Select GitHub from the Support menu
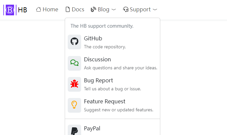The image size is (227, 135). (x=93, y=38)
